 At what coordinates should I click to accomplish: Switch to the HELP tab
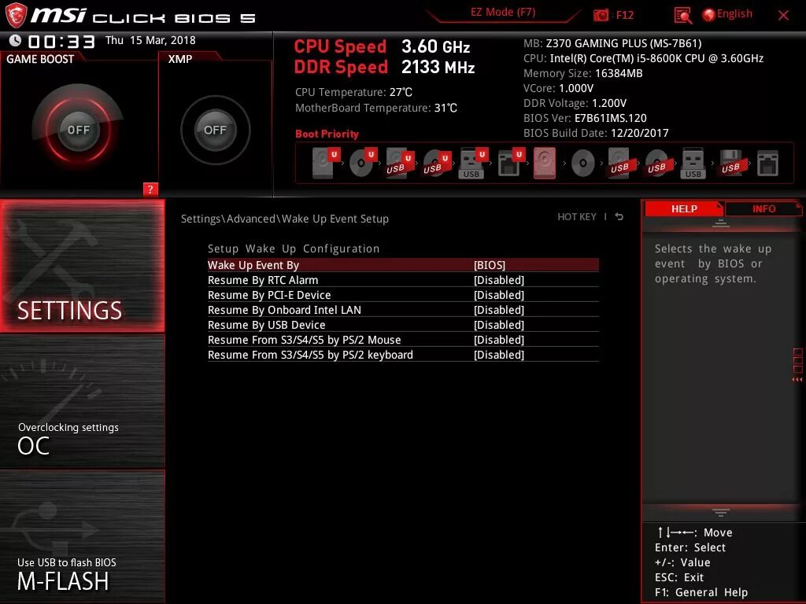coord(684,209)
